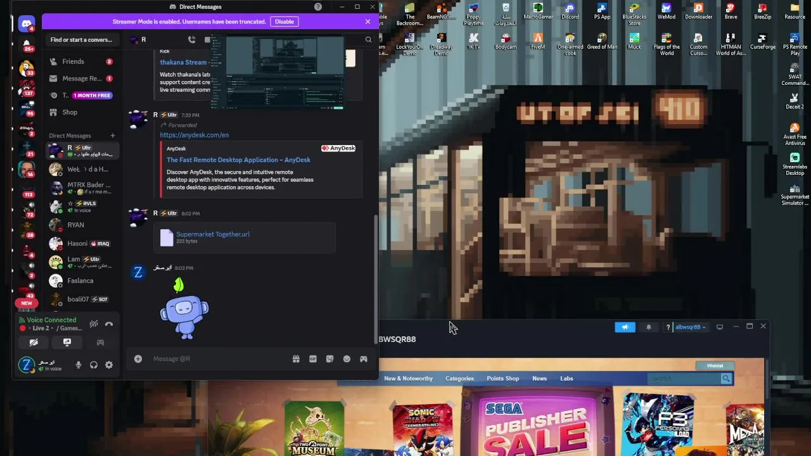Open apps launcher icon in message box
Viewport: 811px width, 456px height.
tap(364, 359)
